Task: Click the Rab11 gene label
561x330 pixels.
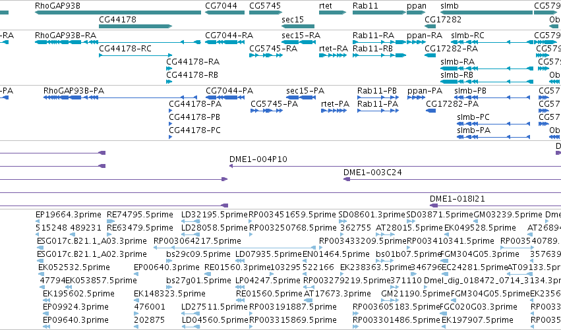Action: (x=365, y=6)
